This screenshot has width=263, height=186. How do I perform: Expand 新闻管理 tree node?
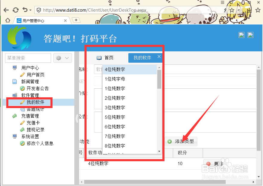pos(30,82)
